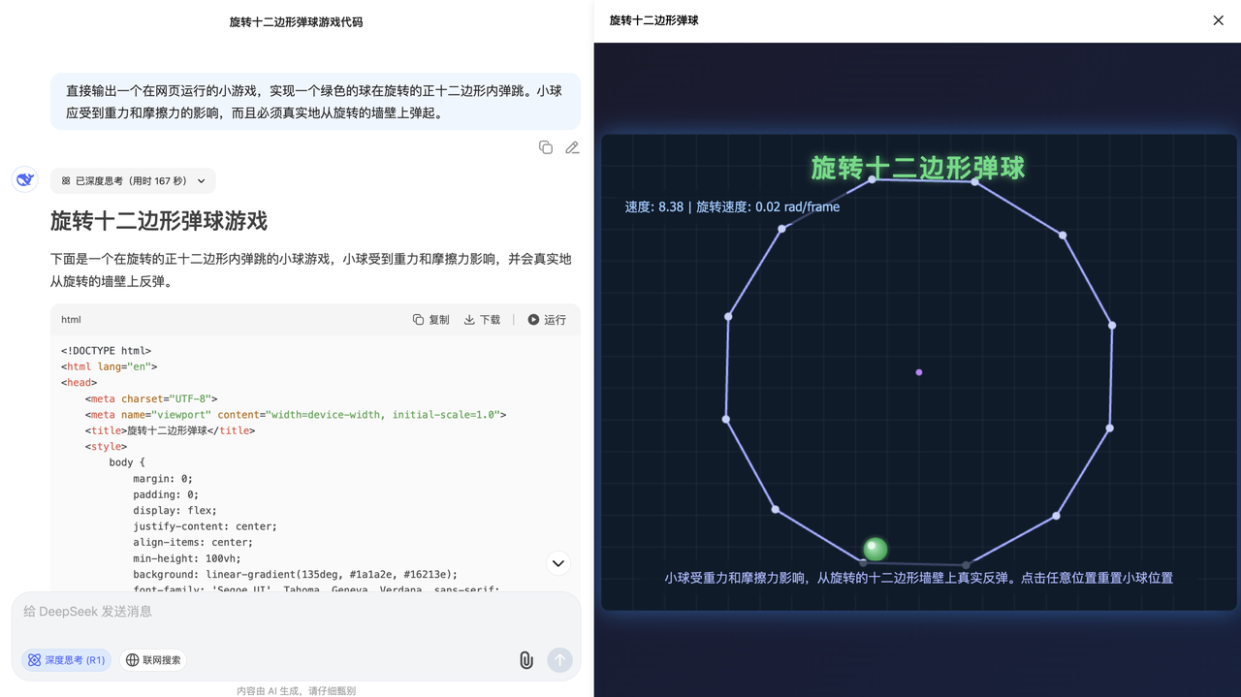Click the message input field
This screenshot has width=1241, height=697.
point(296,612)
